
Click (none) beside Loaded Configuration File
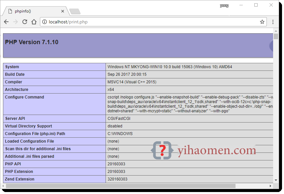click(x=113, y=141)
